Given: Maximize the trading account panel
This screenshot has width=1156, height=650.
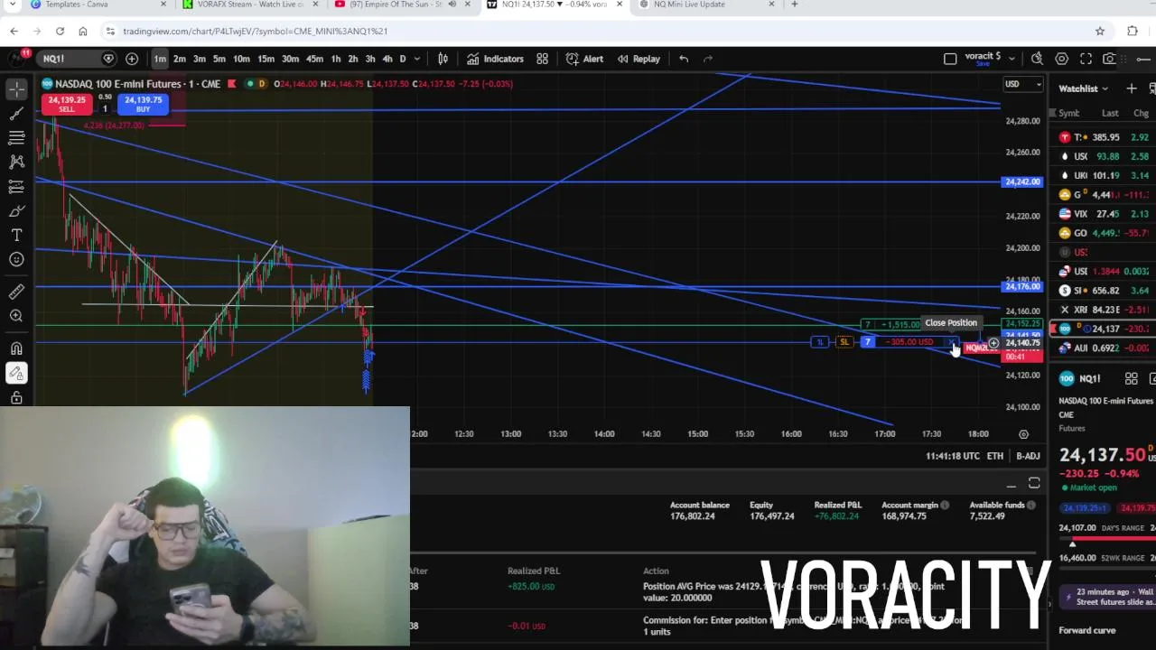Looking at the screenshot, I should tap(1034, 485).
